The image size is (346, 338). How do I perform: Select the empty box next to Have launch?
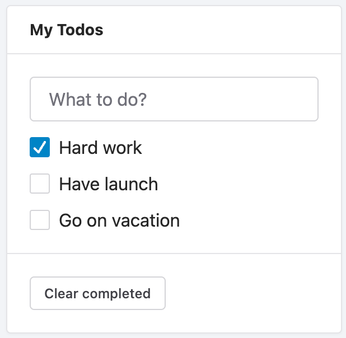[x=40, y=184]
